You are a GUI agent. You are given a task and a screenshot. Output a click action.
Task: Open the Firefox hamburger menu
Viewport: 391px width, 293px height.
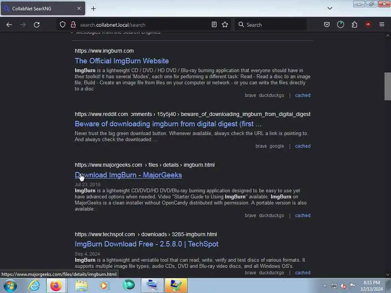(382, 24)
